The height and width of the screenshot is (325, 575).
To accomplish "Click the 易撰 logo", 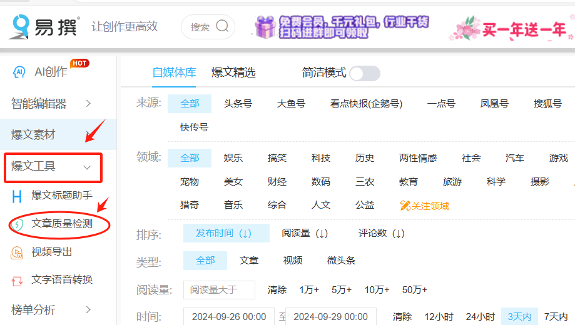I will pos(44,26).
